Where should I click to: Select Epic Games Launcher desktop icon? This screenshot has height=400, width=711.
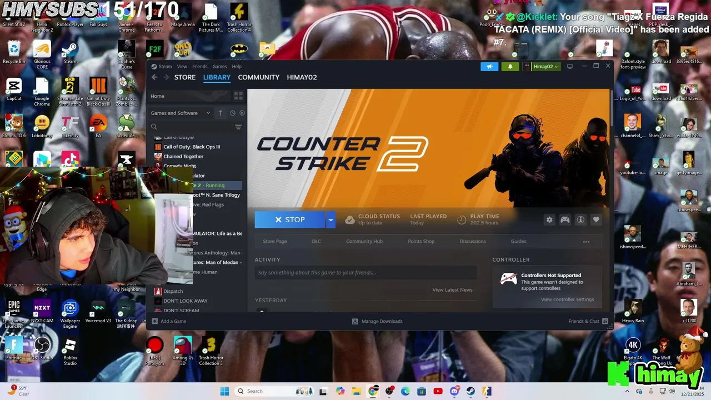pyautogui.click(x=14, y=314)
